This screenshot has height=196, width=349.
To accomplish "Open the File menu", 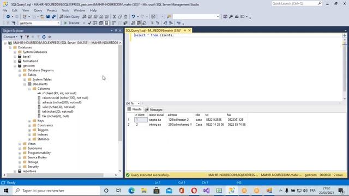I will (5, 10).
